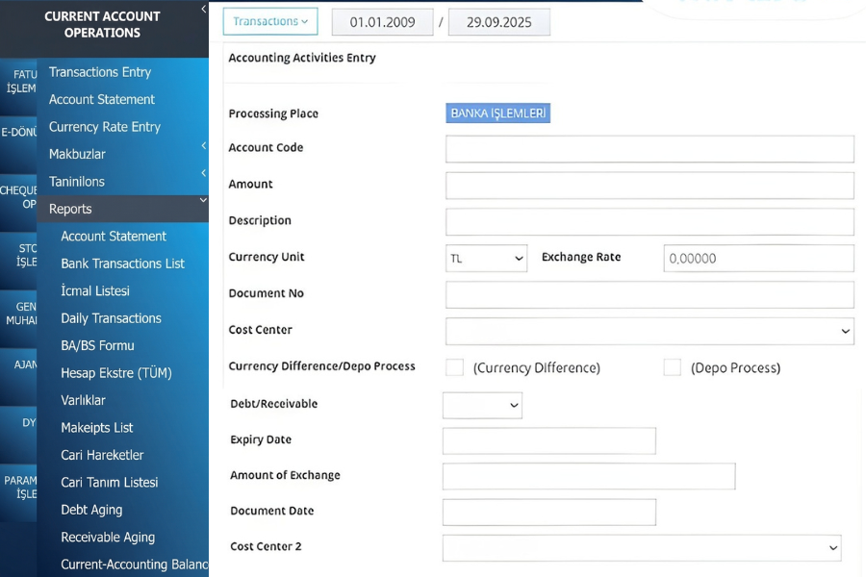Click the BANKA İŞLEMLERİ button
Viewport: 866px width, 577px height.
coord(497,113)
